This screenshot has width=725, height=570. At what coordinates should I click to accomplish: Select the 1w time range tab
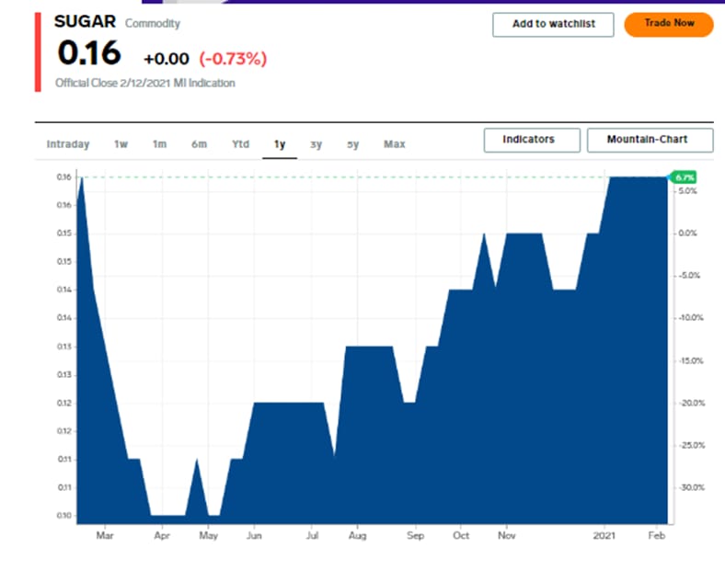coord(121,143)
